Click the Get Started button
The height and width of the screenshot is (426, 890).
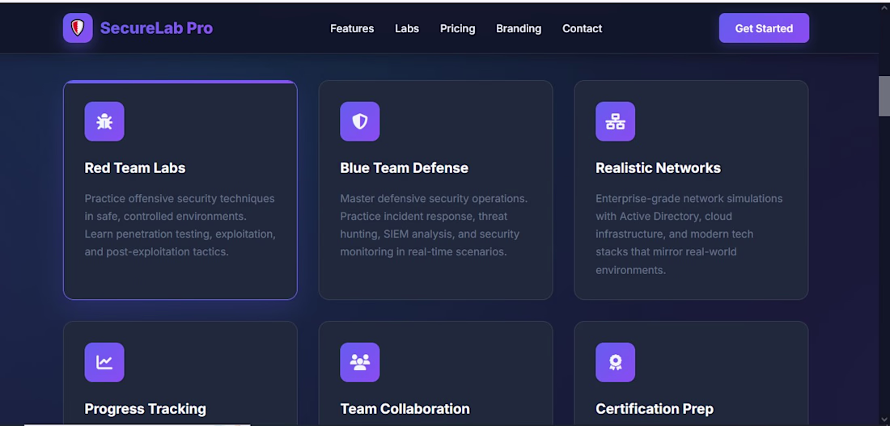[x=764, y=27]
